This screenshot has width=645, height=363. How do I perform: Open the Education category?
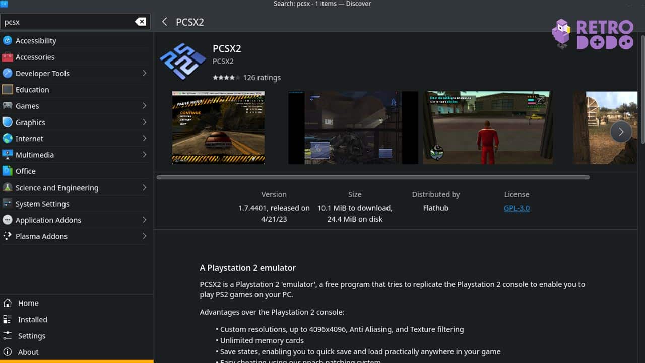(x=77, y=89)
